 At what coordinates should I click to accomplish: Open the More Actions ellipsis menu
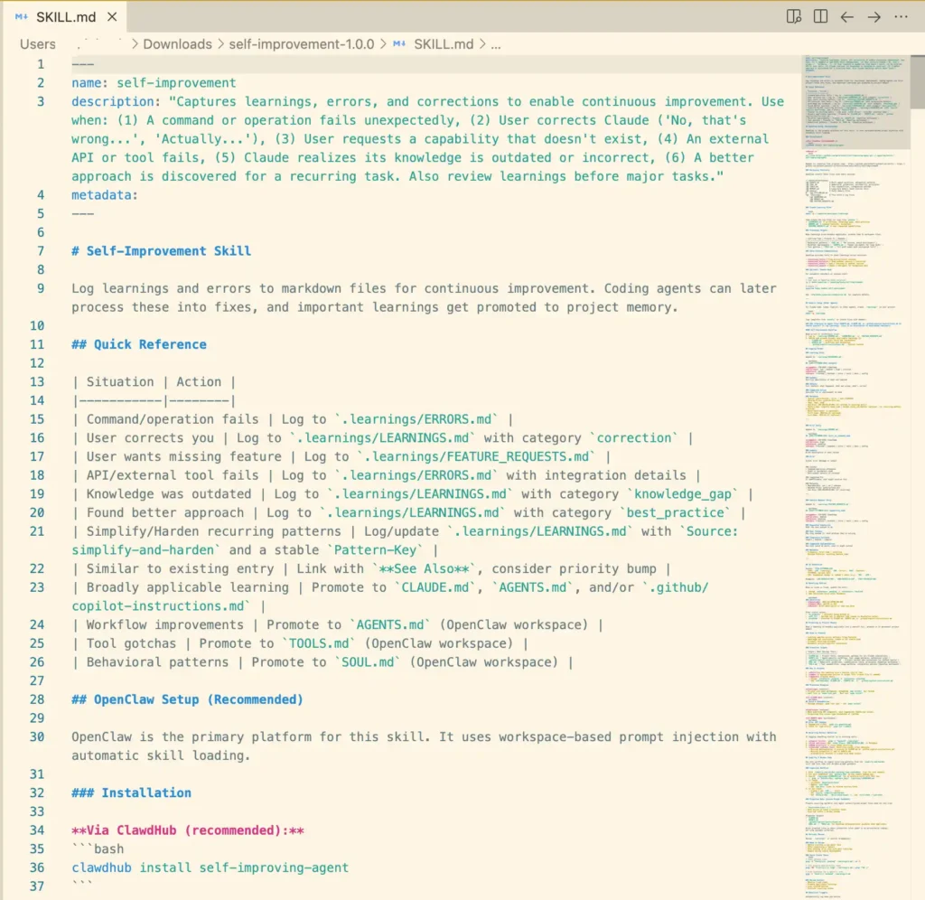901,16
